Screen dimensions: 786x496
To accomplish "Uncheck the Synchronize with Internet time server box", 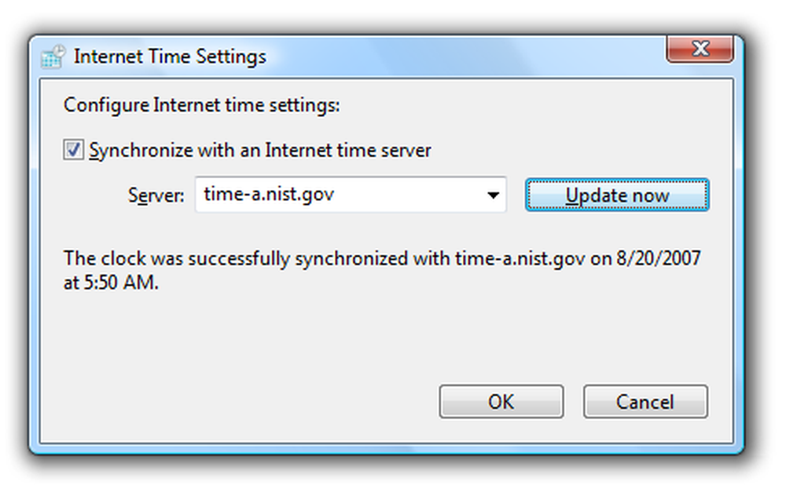I will pos(73,150).
